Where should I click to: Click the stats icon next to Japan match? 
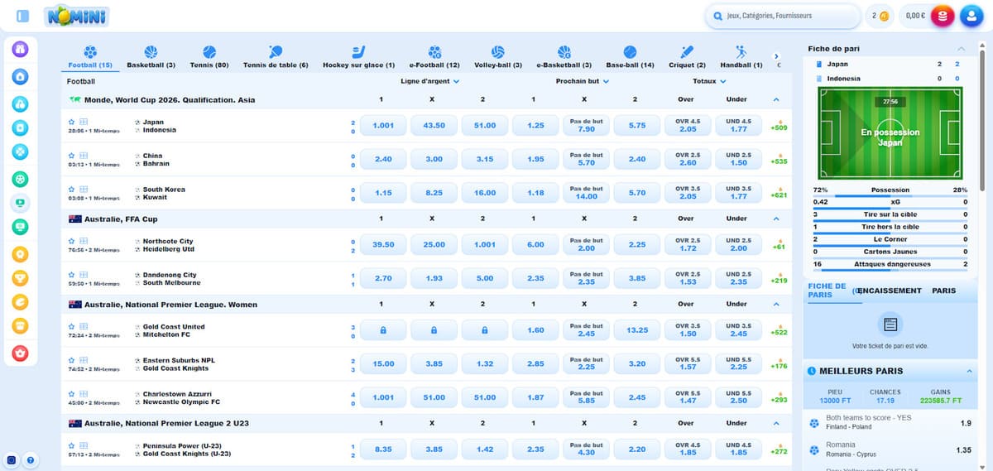point(84,121)
